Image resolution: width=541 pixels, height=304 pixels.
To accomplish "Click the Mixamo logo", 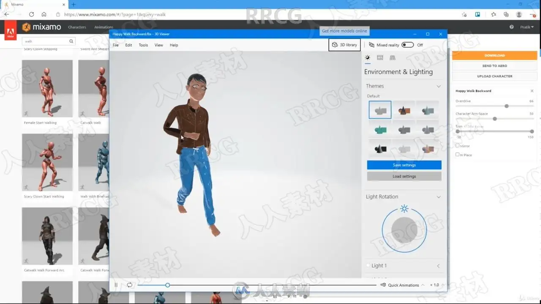I will 42,27.
